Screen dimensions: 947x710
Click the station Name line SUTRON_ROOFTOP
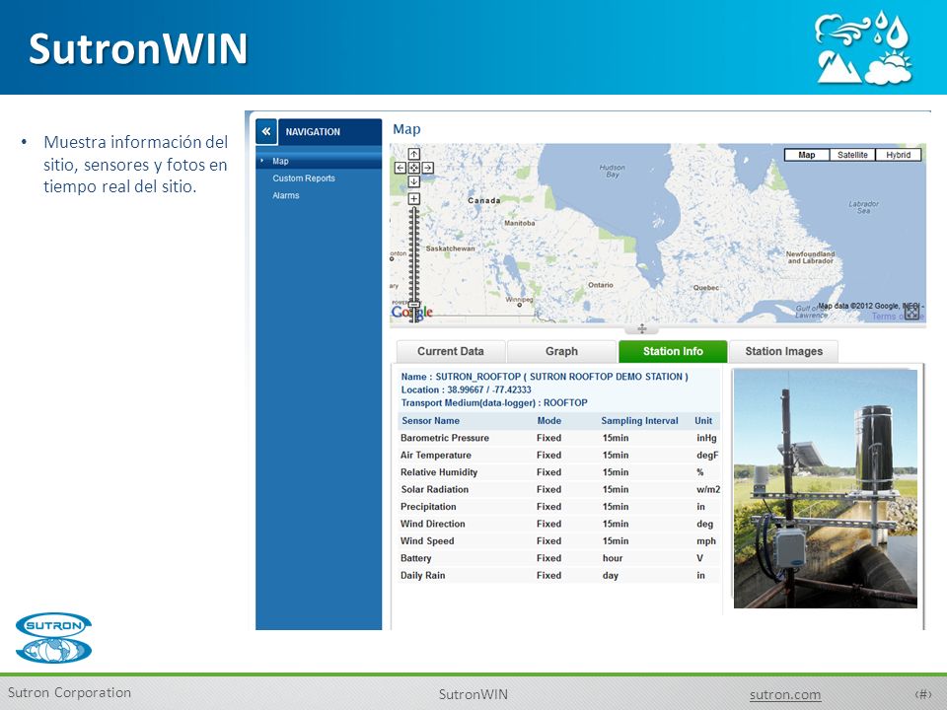pyautogui.click(x=545, y=376)
